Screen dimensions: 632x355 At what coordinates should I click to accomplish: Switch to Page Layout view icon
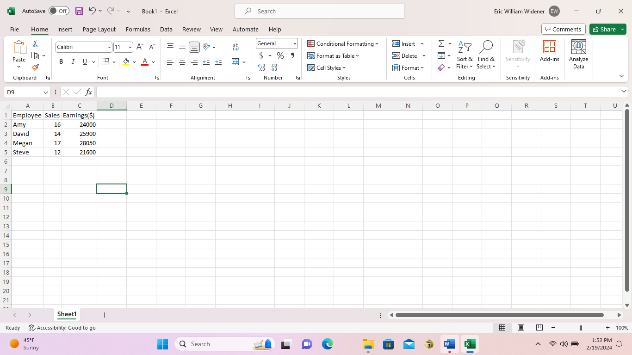[x=521, y=327]
